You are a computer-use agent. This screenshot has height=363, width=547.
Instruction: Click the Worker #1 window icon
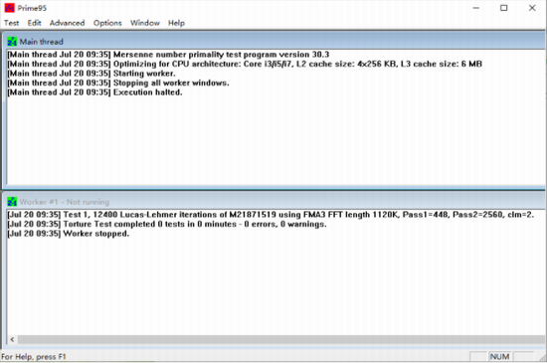click(x=12, y=202)
